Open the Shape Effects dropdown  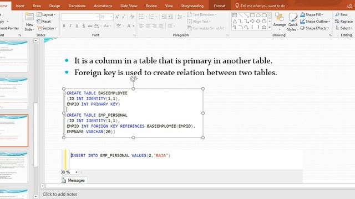(x=315, y=28)
